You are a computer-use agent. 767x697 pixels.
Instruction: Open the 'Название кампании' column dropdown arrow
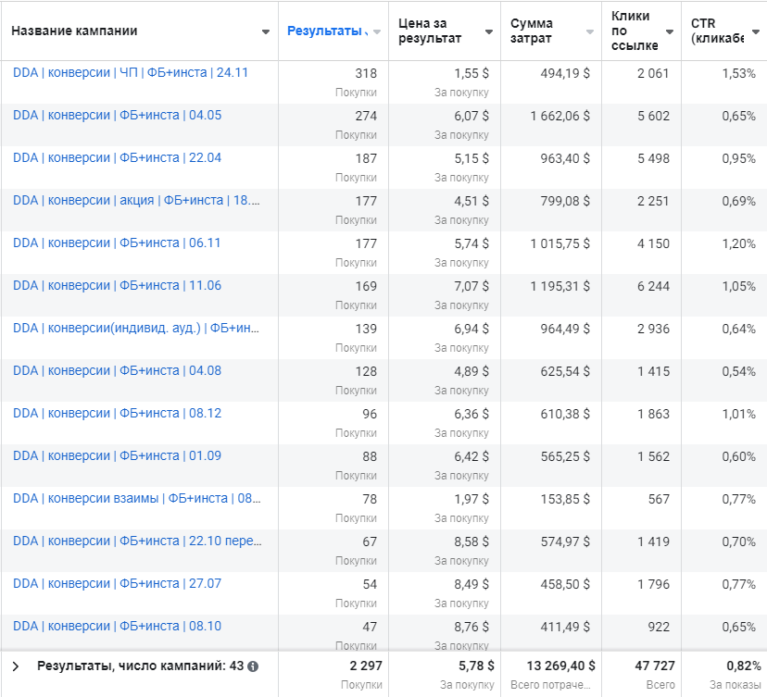point(266,32)
